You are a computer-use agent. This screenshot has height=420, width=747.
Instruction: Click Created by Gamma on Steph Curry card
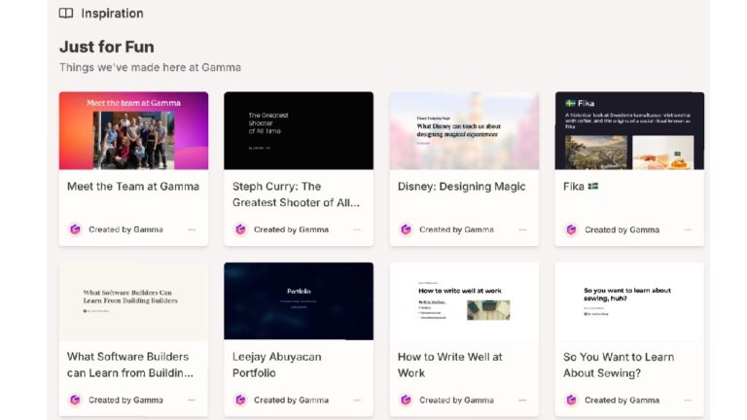pos(291,229)
